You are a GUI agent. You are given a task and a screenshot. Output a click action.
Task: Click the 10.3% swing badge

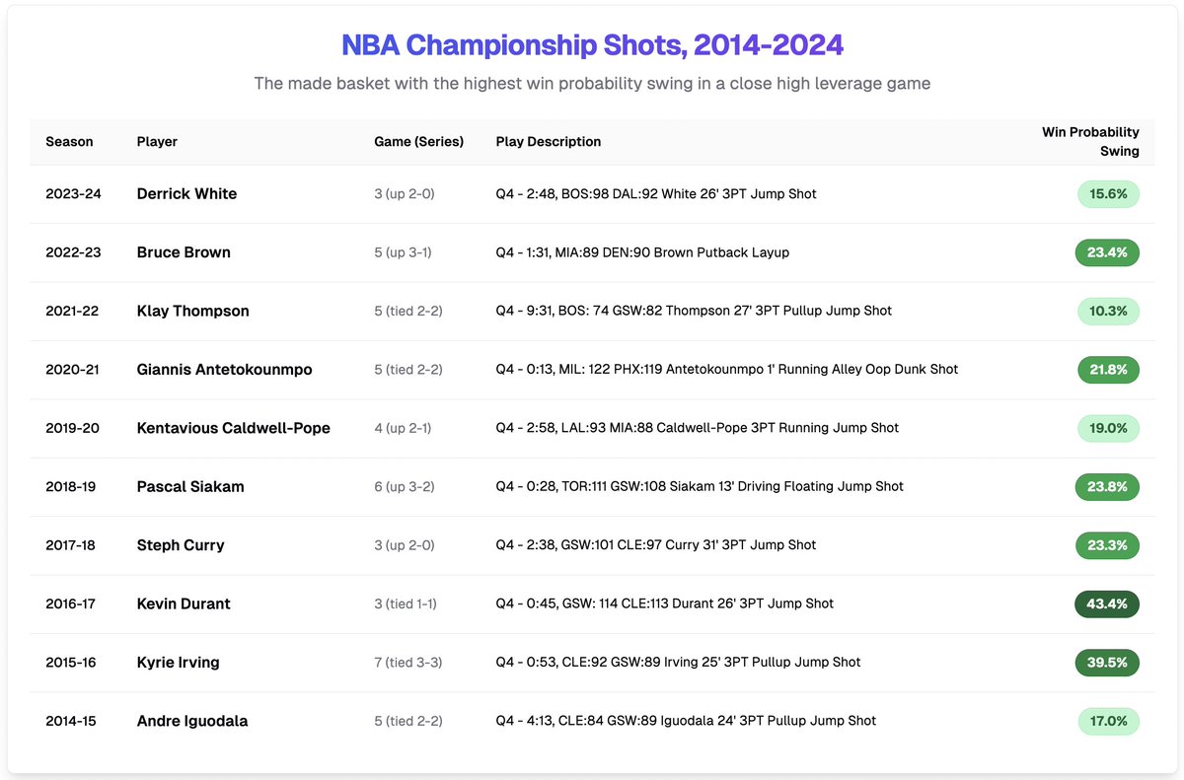pos(1108,311)
